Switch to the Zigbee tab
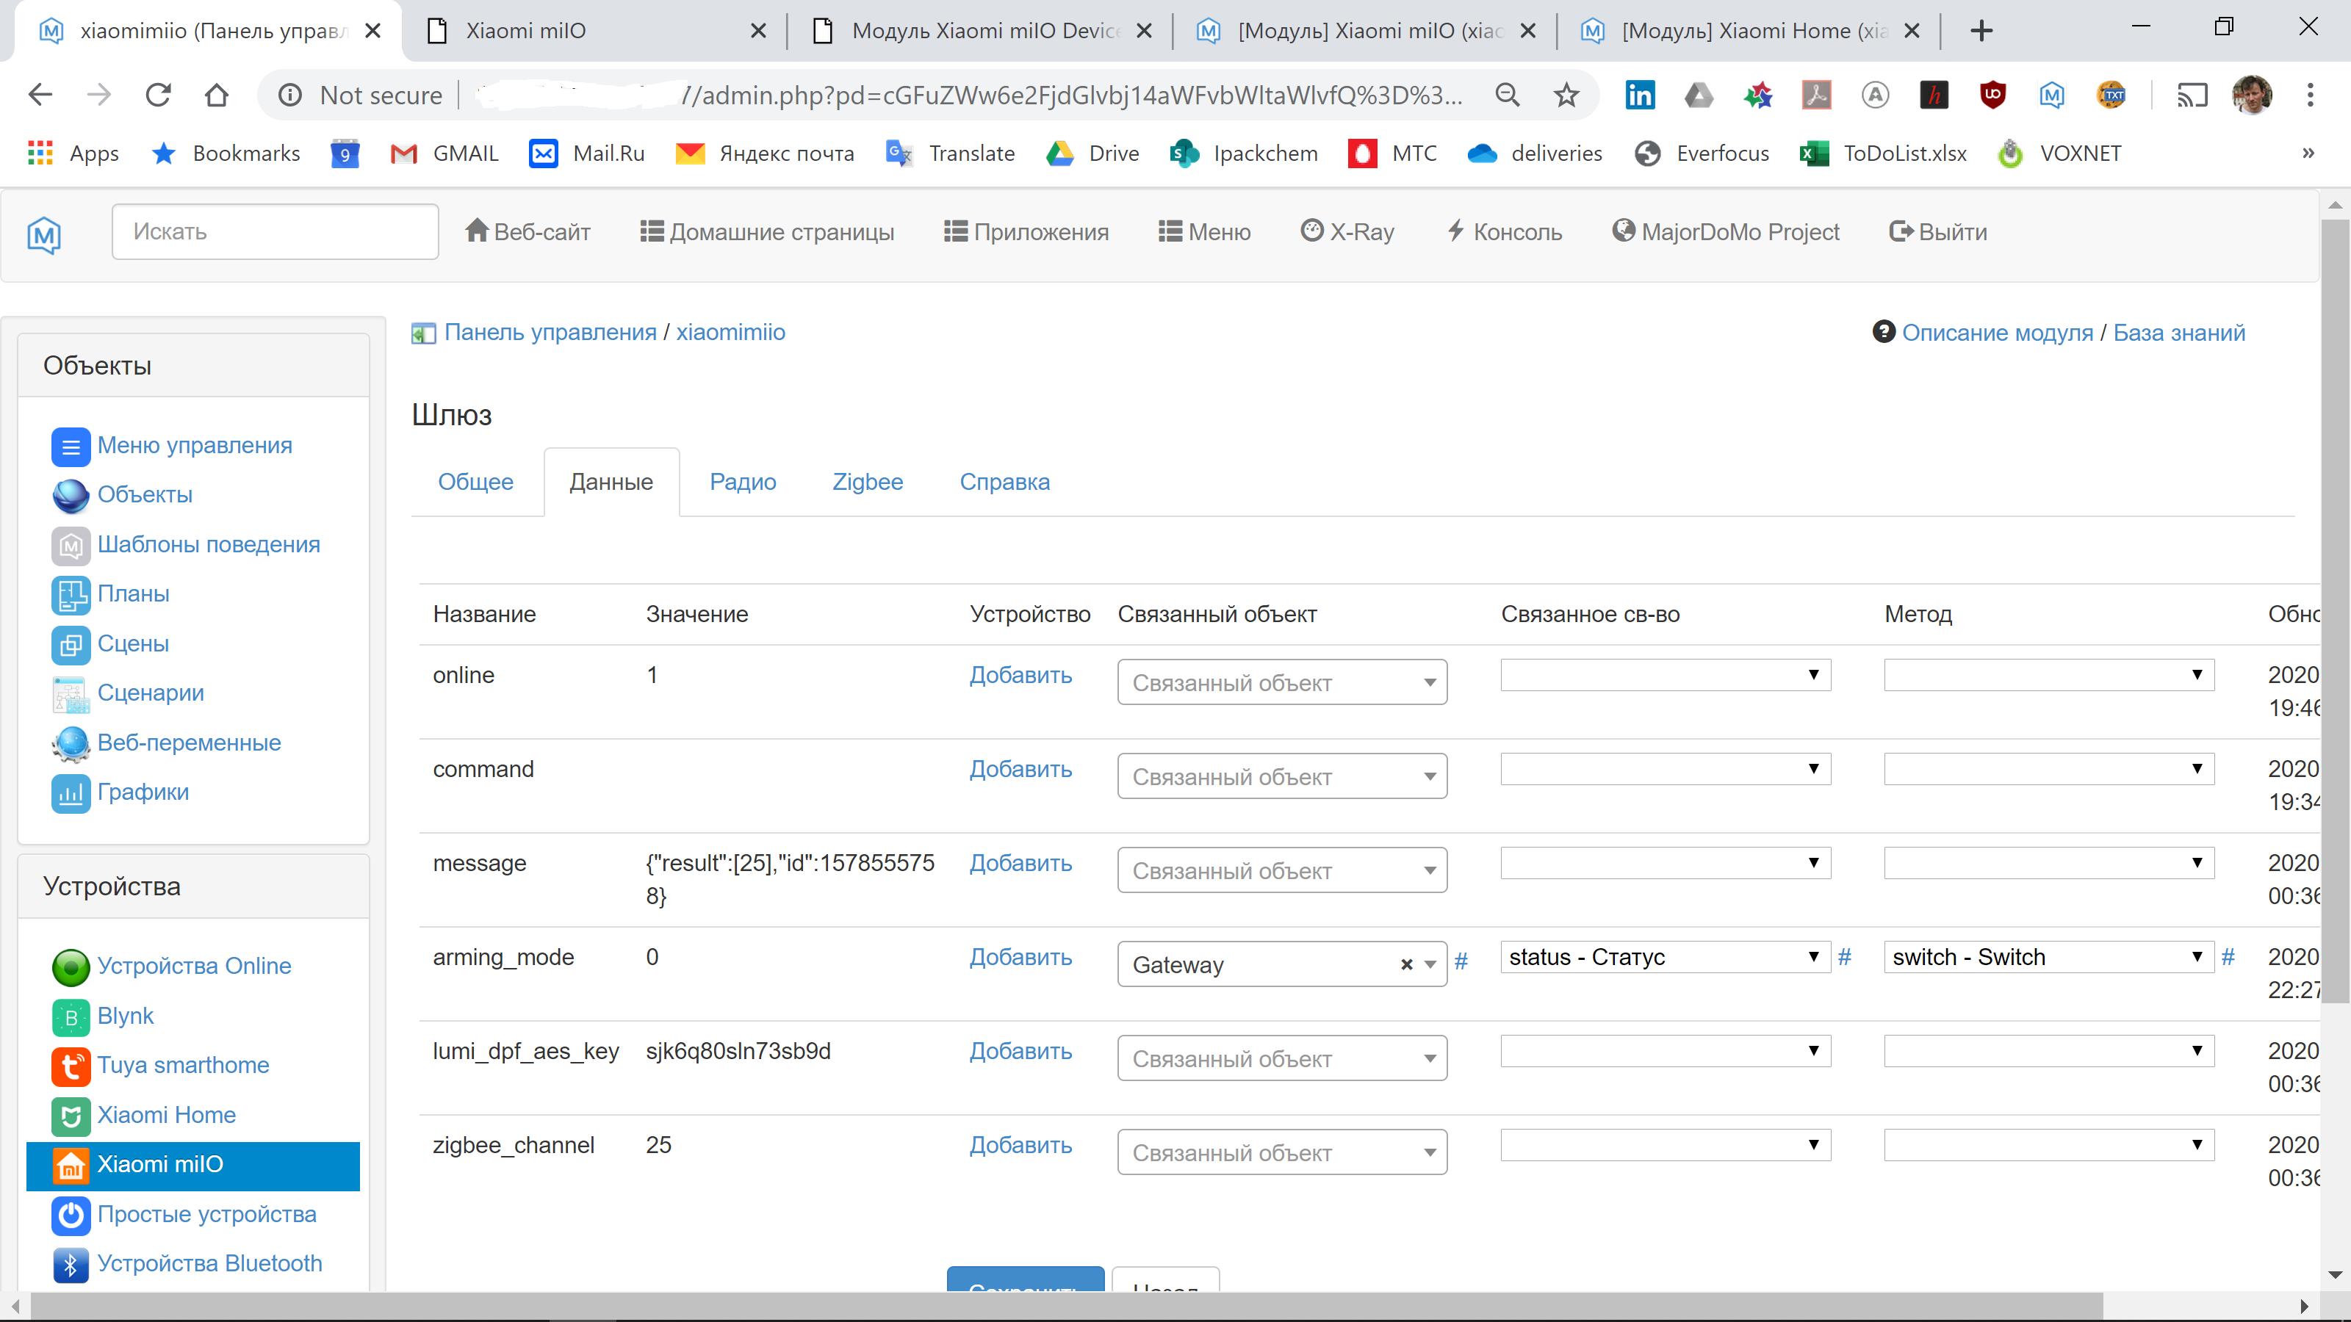Screen dimensions: 2351x1322 point(866,482)
